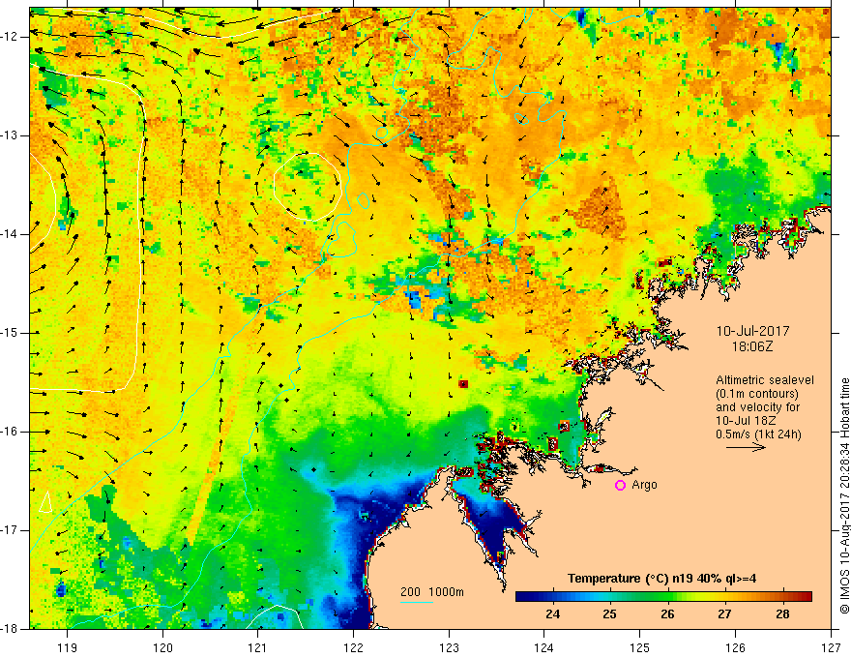Image resolution: width=851 pixels, height=658 pixels.
Task: Click the '119' longitude axis label
Action: coord(67,647)
